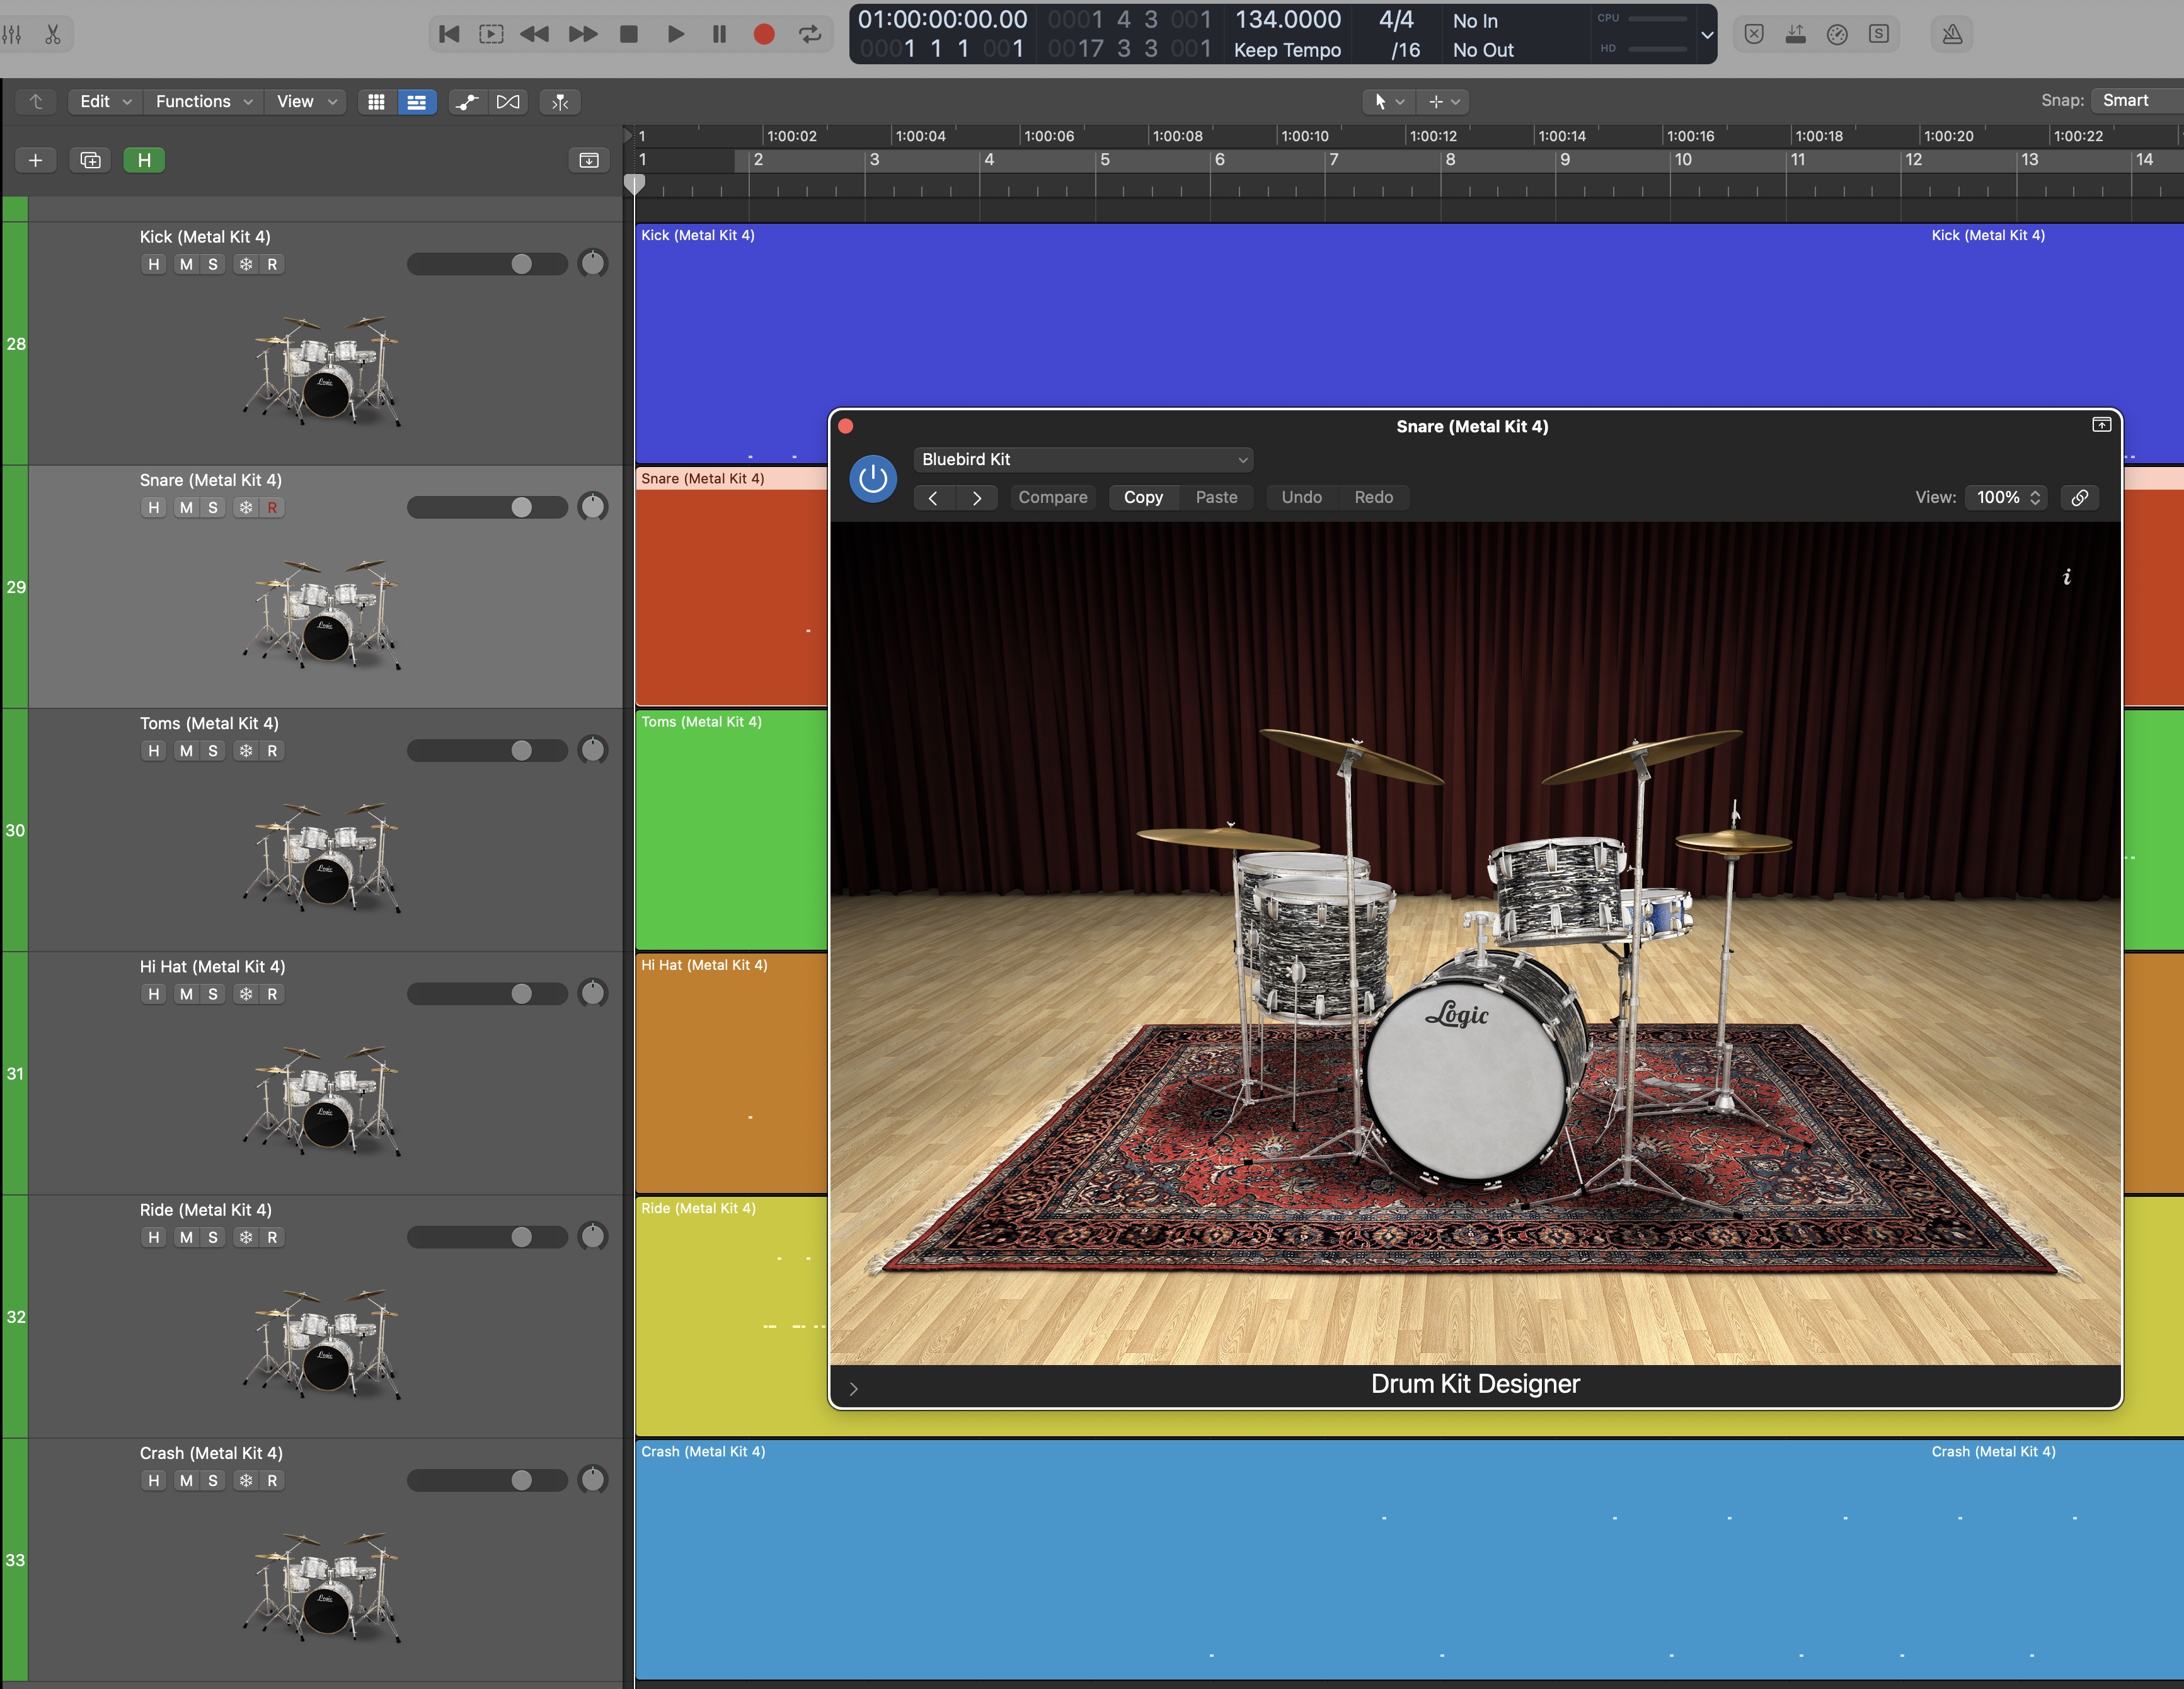Toggle the plugin power button

(x=872, y=479)
